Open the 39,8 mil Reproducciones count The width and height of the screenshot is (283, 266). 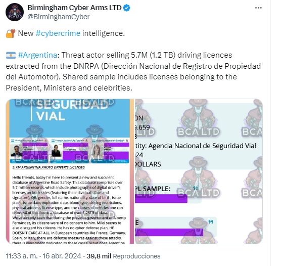click(123, 256)
